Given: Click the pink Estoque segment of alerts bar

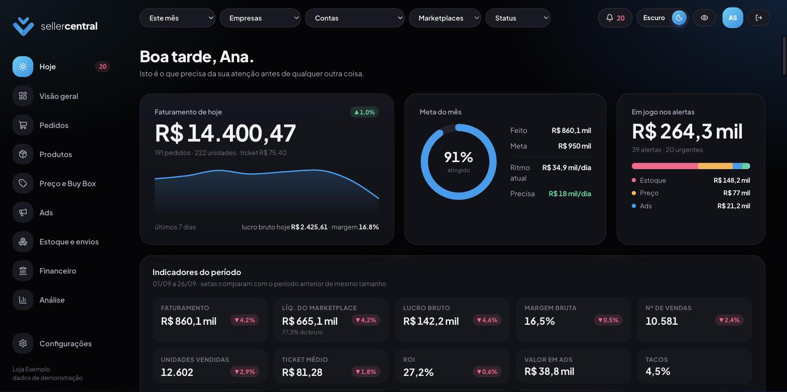Looking at the screenshot, I should 665,166.
